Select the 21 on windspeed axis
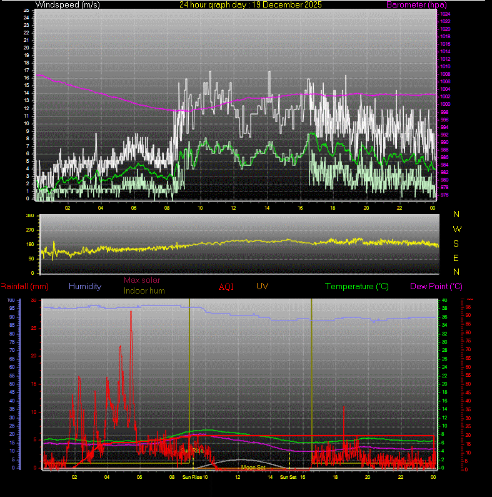This screenshot has width=492, height=497. (x=26, y=40)
